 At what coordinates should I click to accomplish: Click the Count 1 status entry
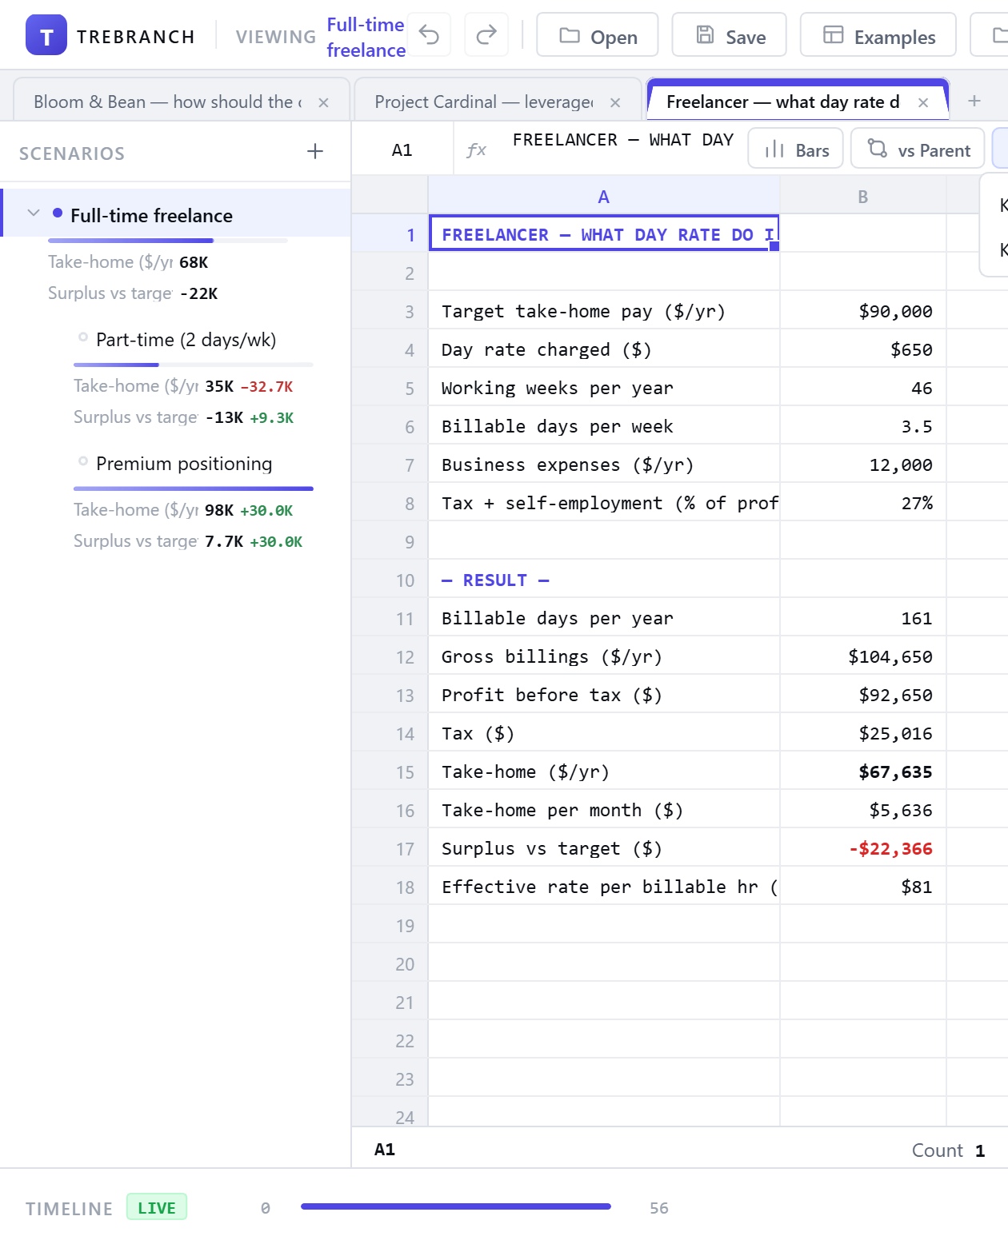(949, 1150)
